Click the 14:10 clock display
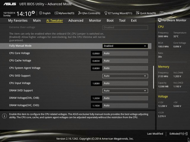The image size is (190, 142). 24,14
